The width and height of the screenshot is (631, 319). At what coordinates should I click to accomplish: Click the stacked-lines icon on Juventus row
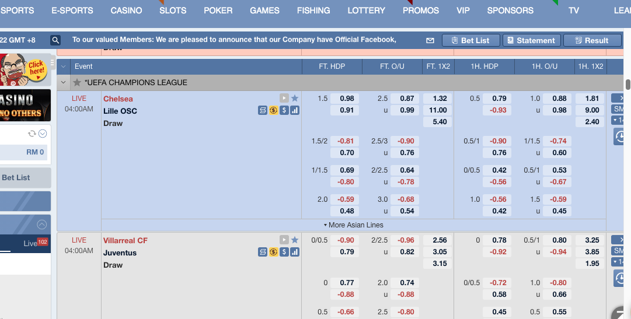[x=263, y=252]
